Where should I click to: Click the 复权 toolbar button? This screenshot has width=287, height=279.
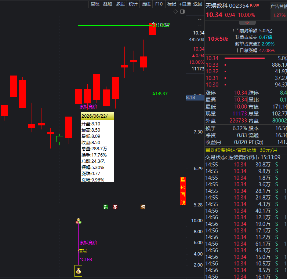point(95,4)
